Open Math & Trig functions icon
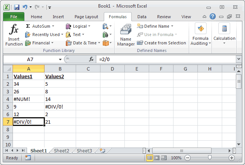Screen dimensions: 245x165 [x=107, y=35]
